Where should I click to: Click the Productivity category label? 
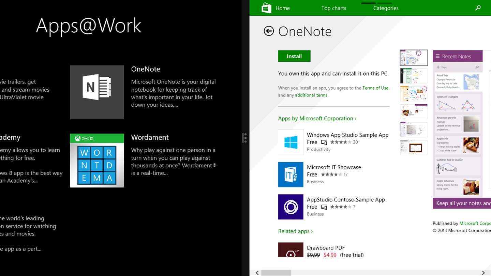click(x=319, y=149)
